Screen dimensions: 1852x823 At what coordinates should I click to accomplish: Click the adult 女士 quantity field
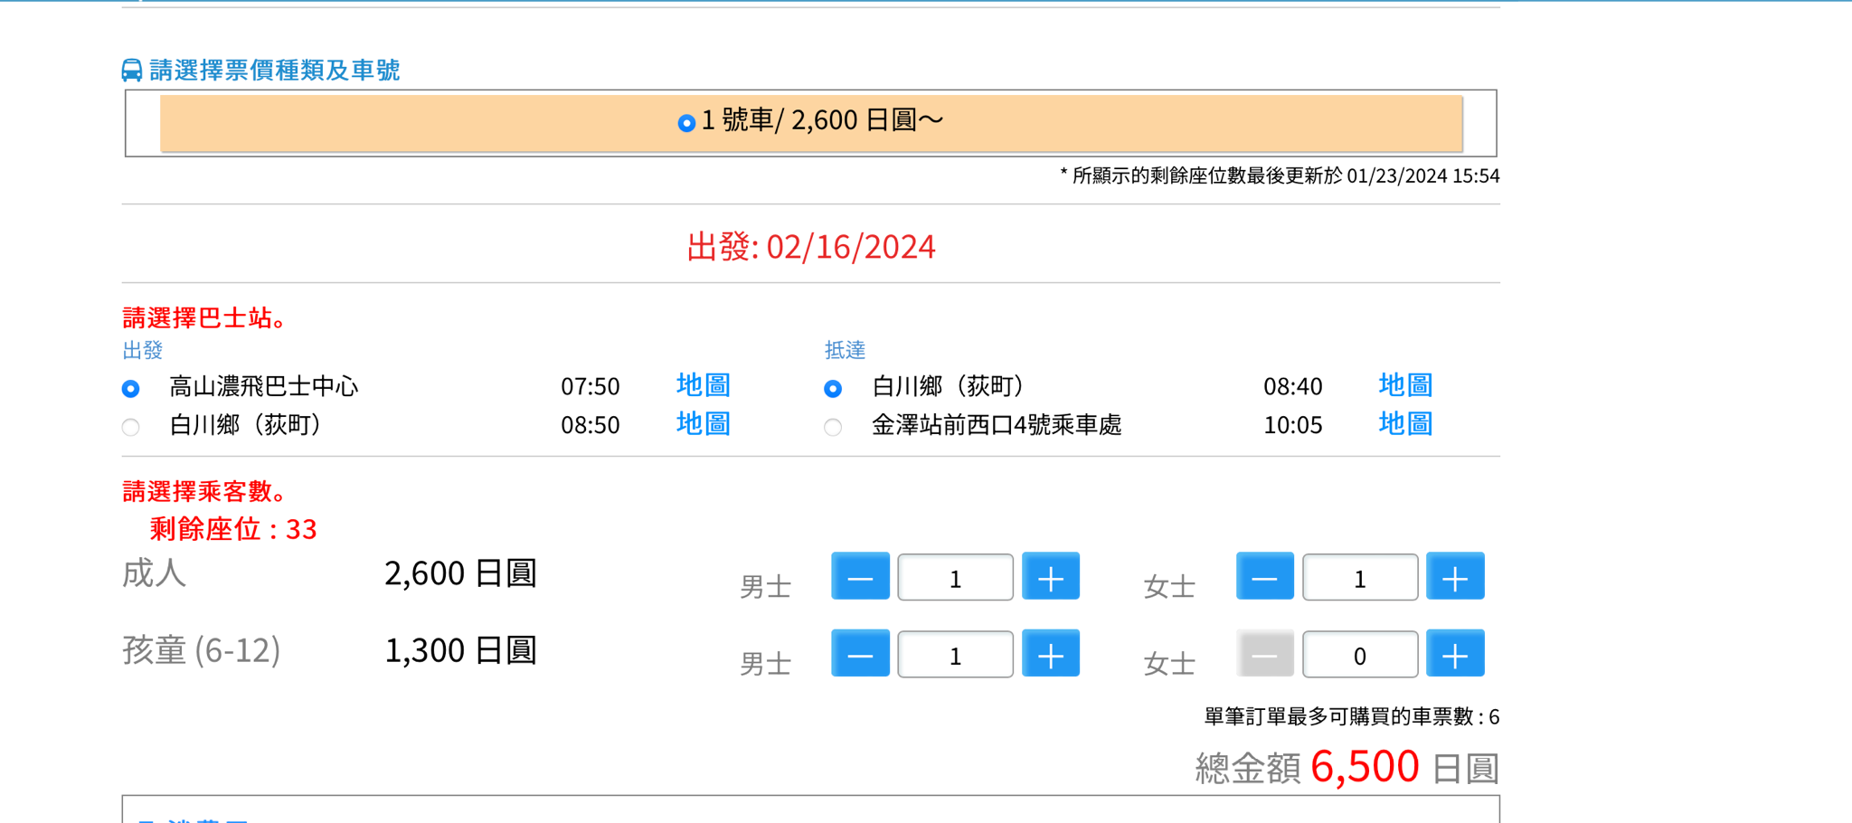tap(1360, 577)
